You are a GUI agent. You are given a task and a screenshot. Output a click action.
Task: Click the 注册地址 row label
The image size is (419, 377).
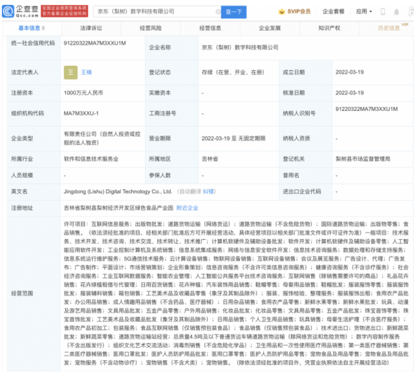22,208
